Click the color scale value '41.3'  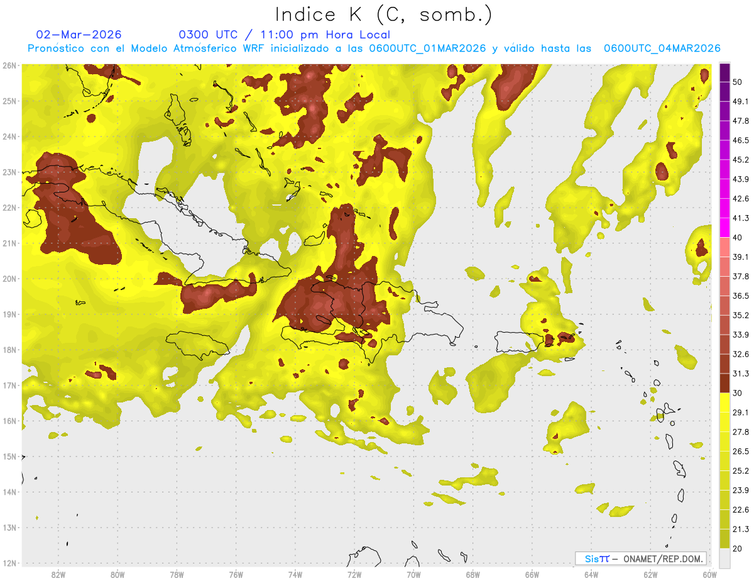pyautogui.click(x=741, y=218)
